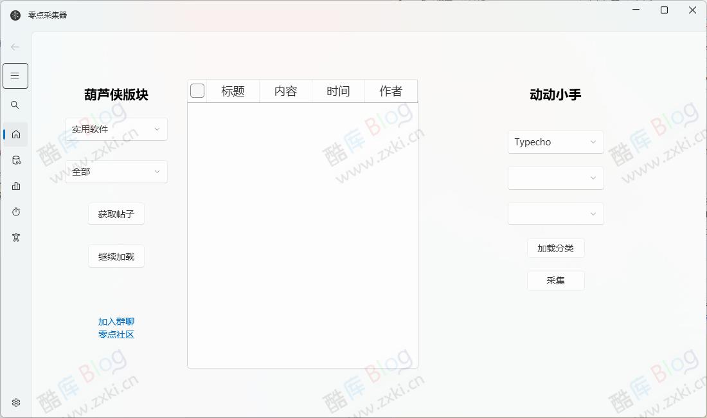Image resolution: width=707 pixels, height=418 pixels.
Task: Click the 继续加载 button
Action: (x=116, y=256)
